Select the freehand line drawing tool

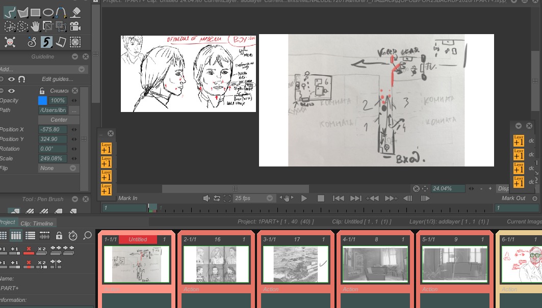(10, 13)
